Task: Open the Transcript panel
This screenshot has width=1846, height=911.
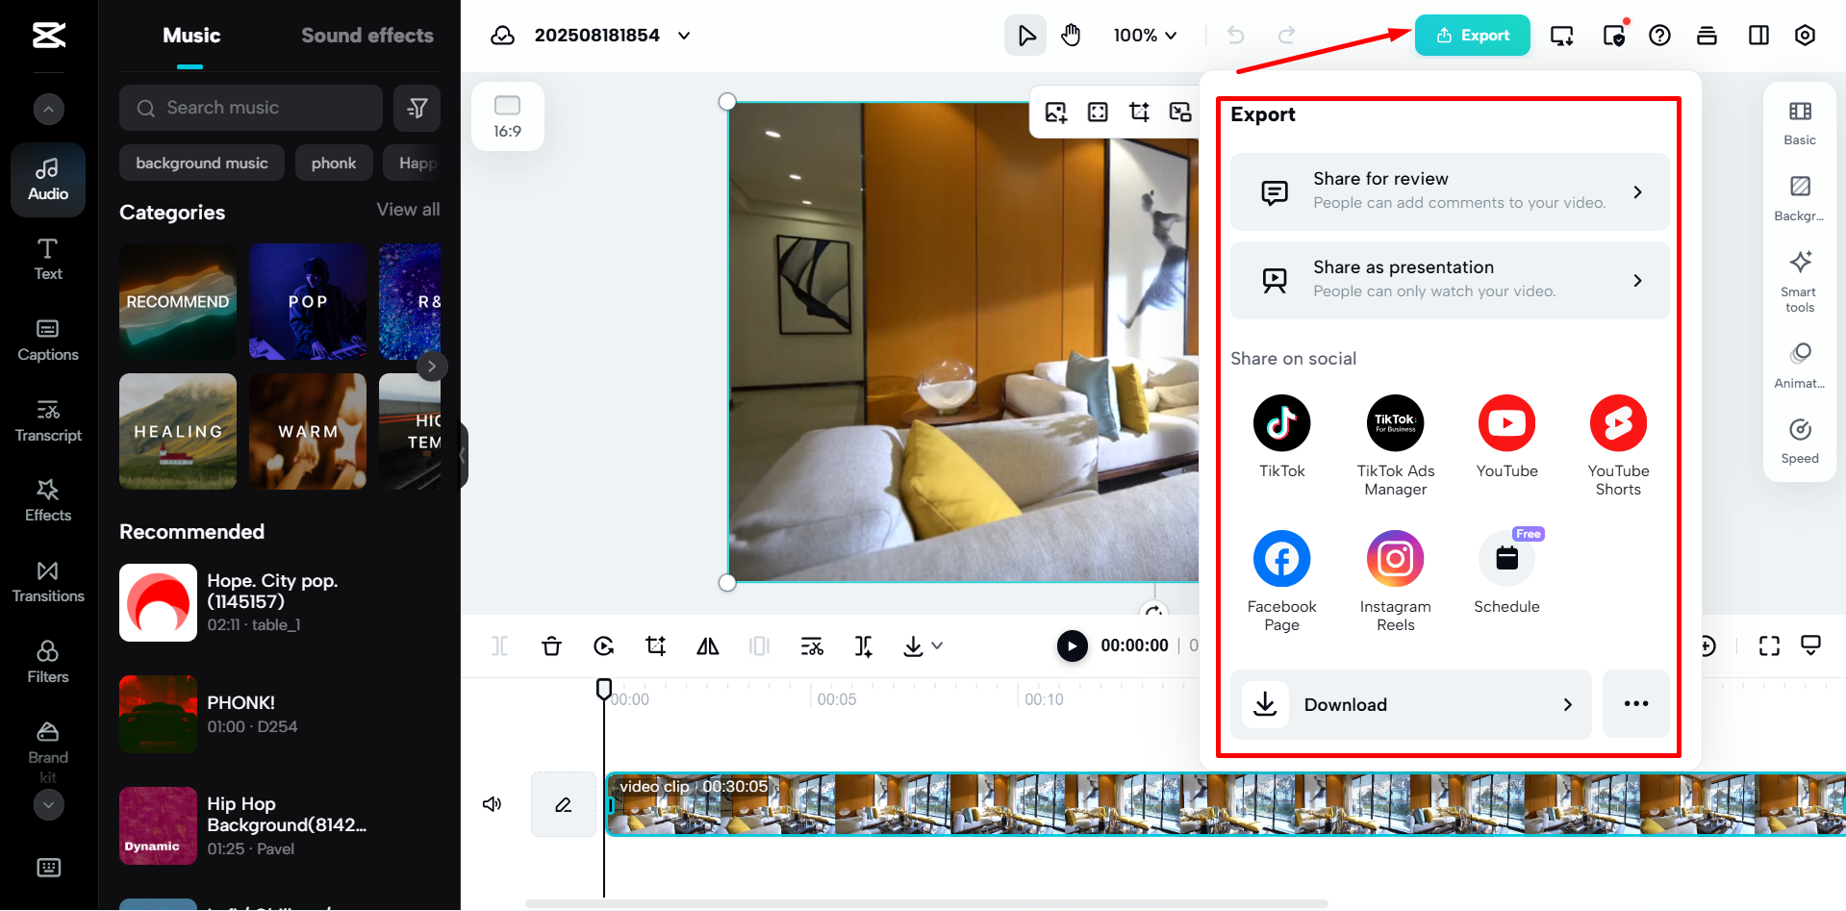Action: pyautogui.click(x=48, y=421)
